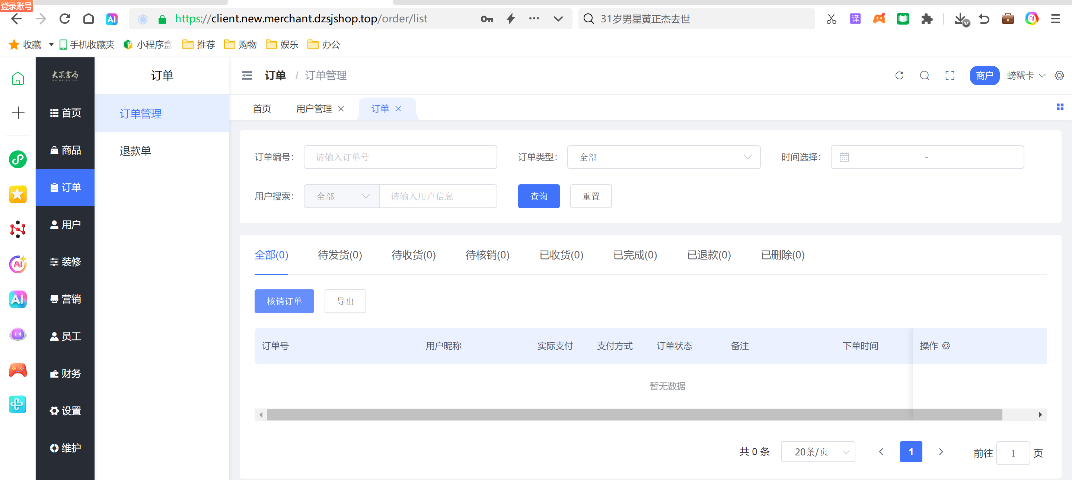Image resolution: width=1072 pixels, height=480 pixels.
Task: Open the 财务 item in dark nav
Action: [66, 374]
